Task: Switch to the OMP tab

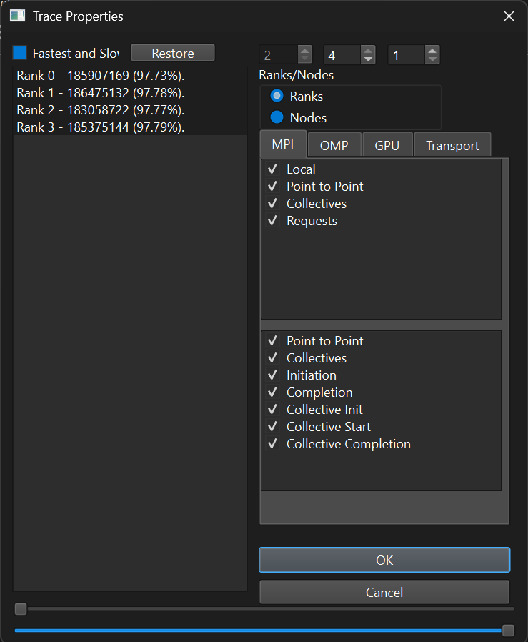Action: tap(334, 145)
